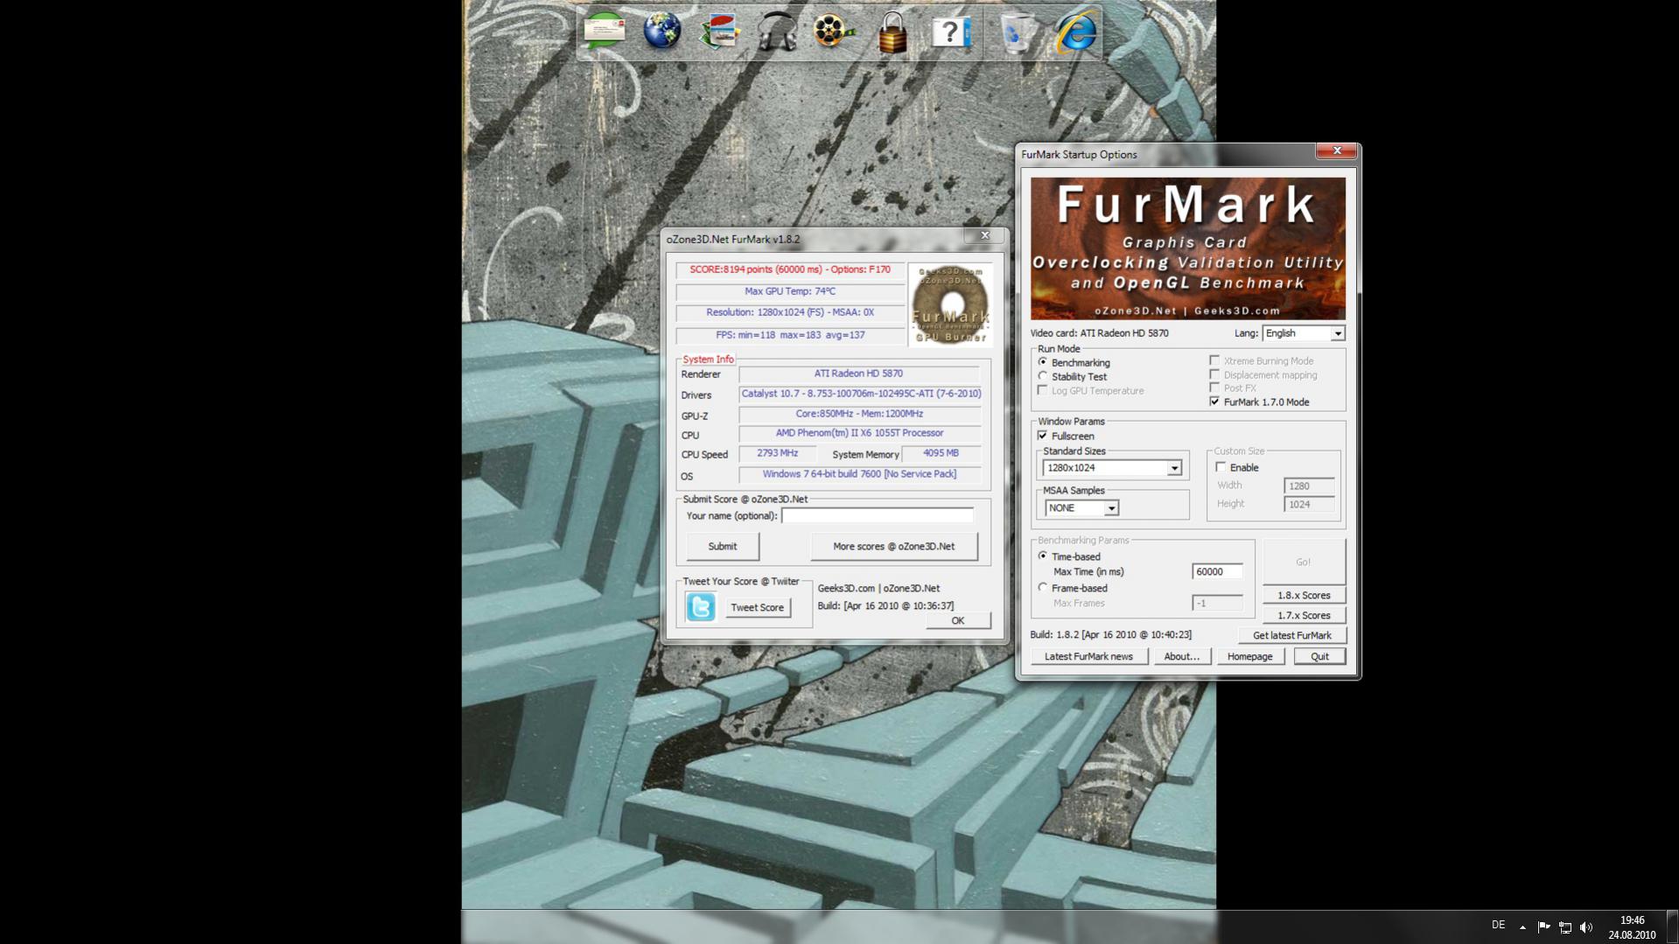Click the Max Frames input field
This screenshot has width=1679, height=944.
(1217, 603)
